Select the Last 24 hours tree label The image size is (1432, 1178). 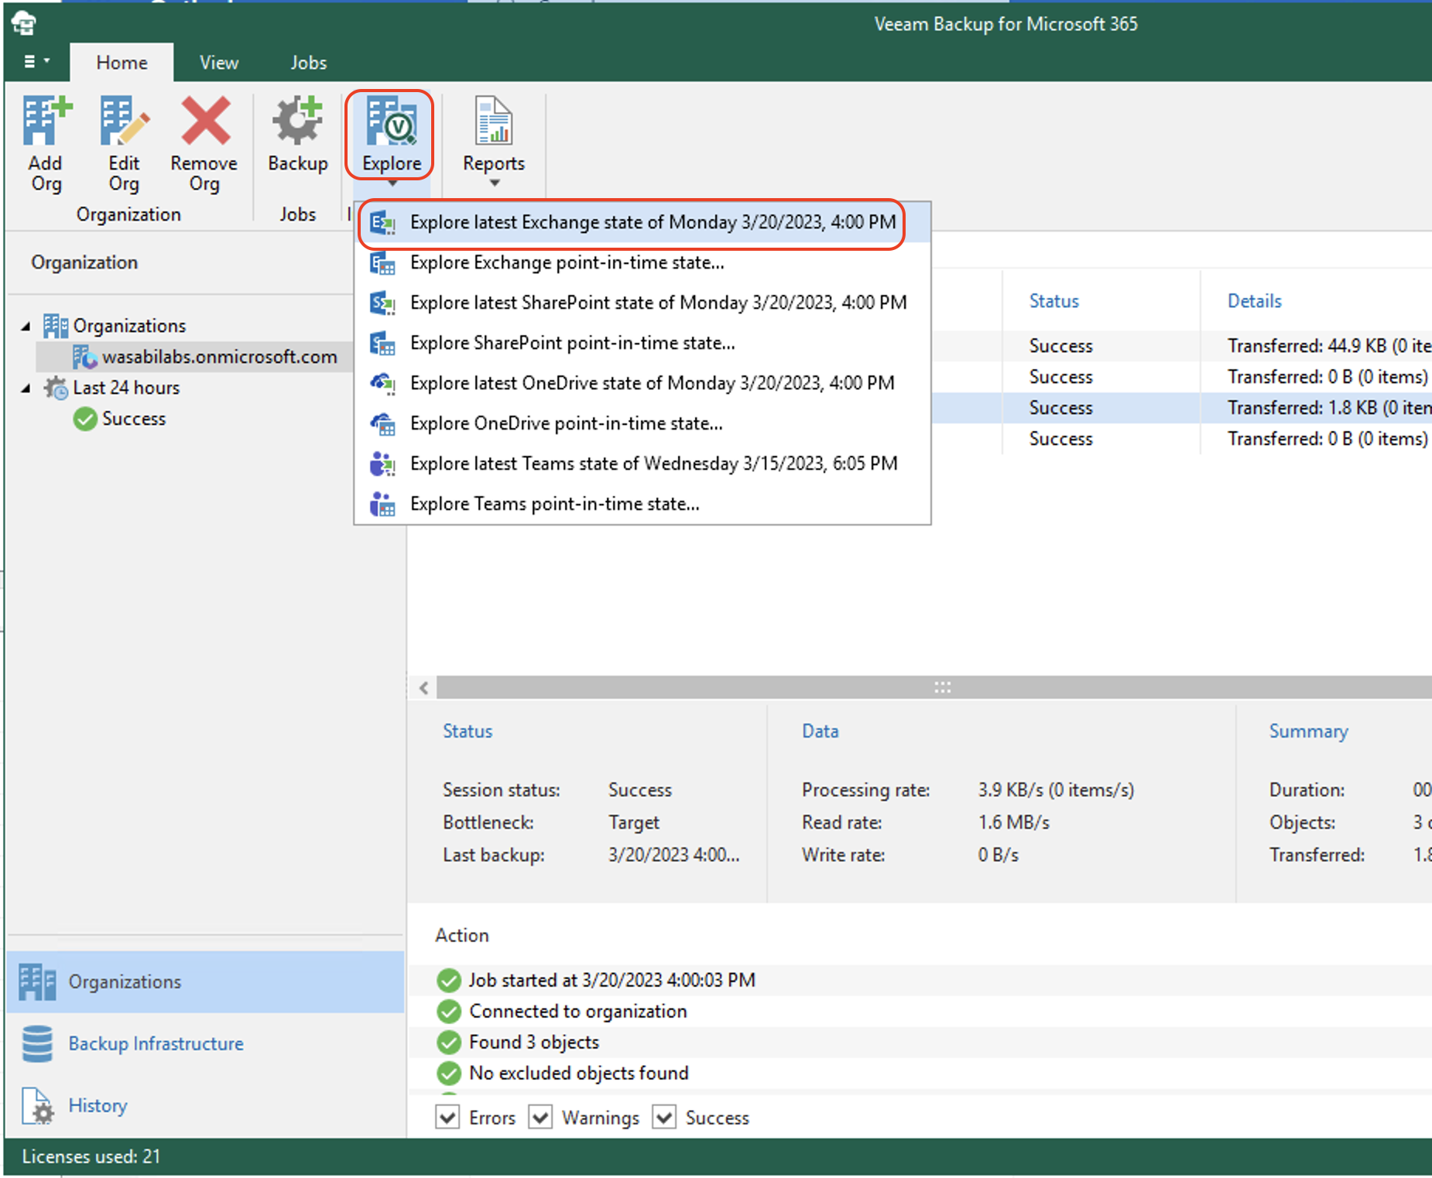click(x=126, y=388)
